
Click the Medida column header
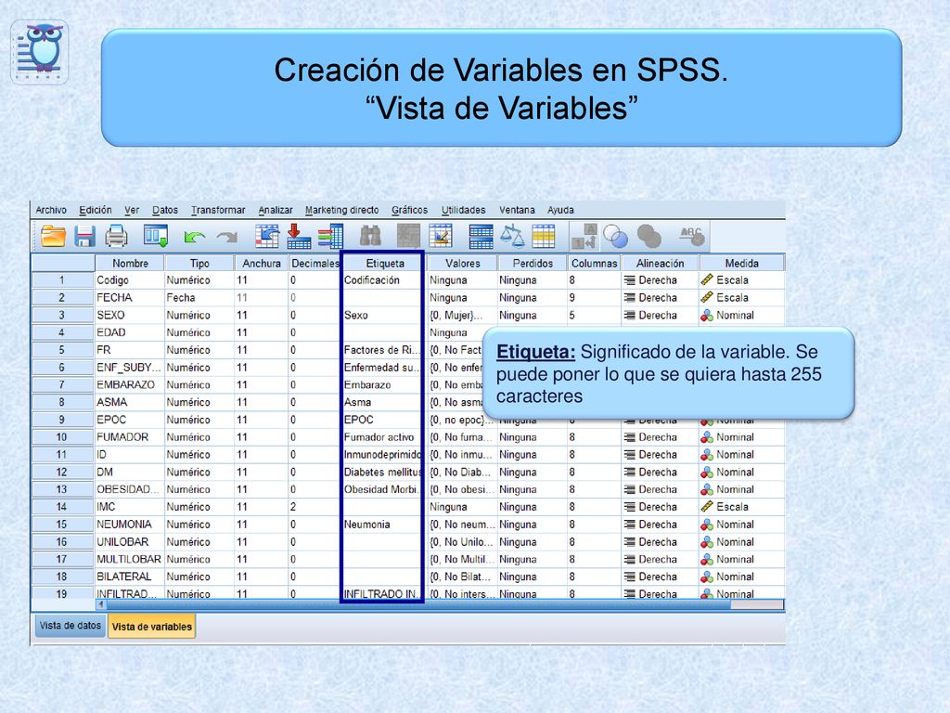pyautogui.click(x=741, y=263)
